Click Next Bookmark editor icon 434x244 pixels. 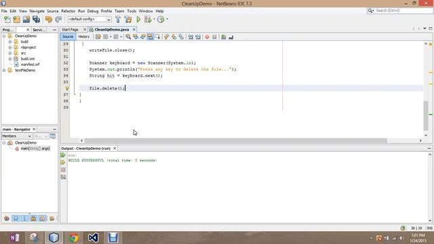(x=174, y=37)
